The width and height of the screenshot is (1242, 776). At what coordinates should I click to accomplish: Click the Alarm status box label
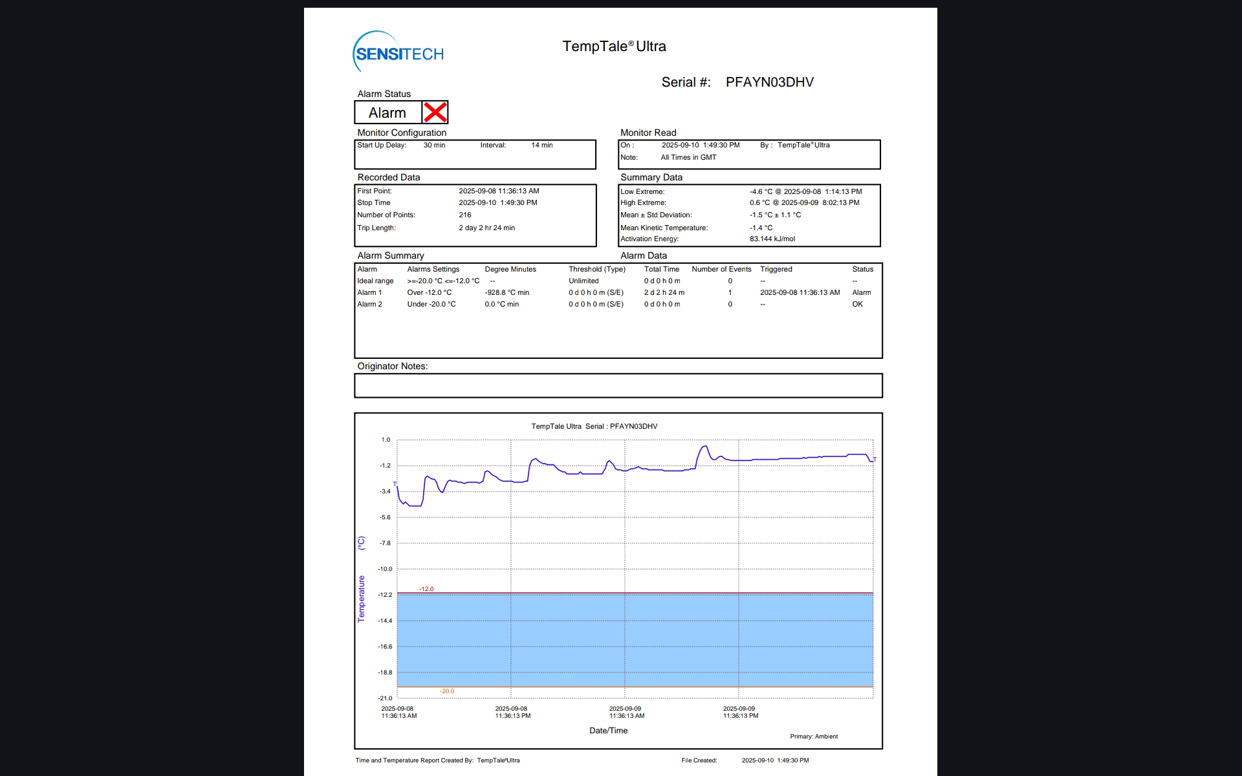tap(387, 113)
